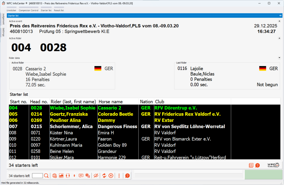Open the Result list toolbar item
Screen dimensions: 284x185
[59, 10]
